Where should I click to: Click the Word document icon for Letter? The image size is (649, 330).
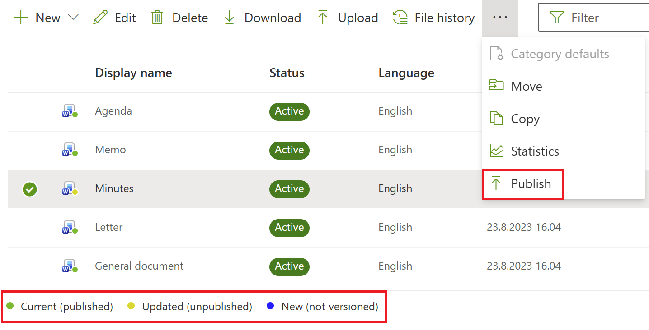[x=69, y=227]
